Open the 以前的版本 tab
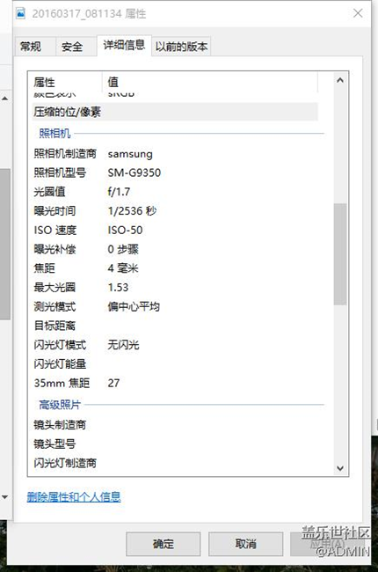 point(181,47)
